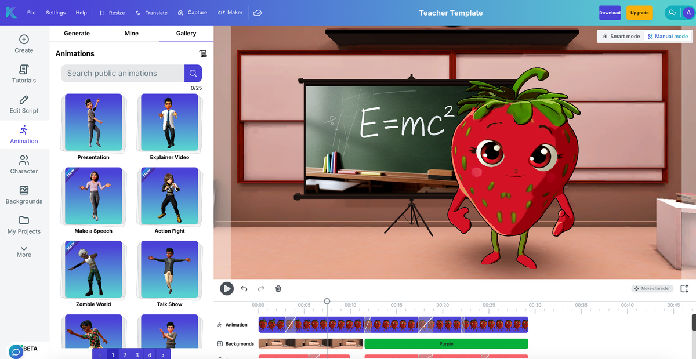Go to gallery page 1

pyautogui.click(x=113, y=354)
